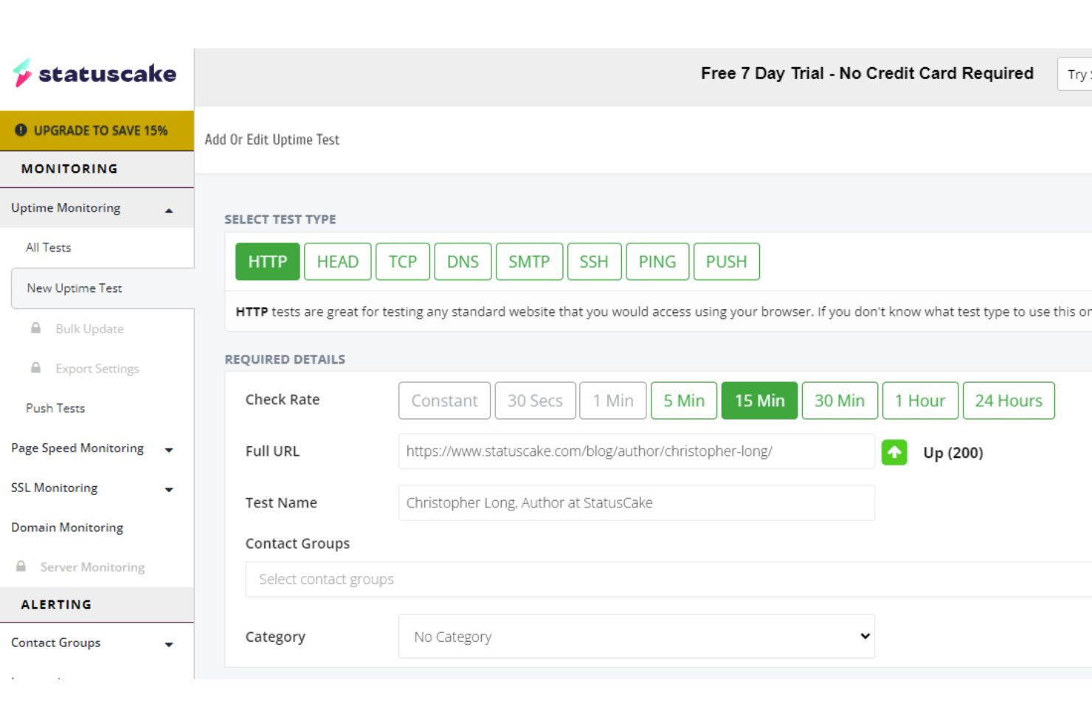Click the MONITORING section header
Image resolution: width=1092 pixels, height=728 pixels.
click(69, 169)
